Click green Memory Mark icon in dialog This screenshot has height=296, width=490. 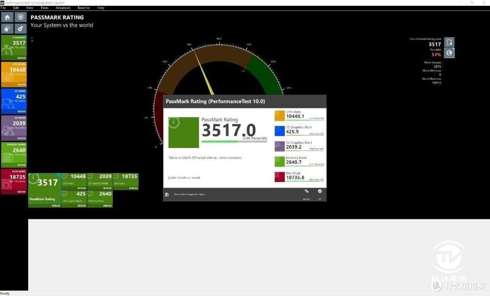[279, 162]
